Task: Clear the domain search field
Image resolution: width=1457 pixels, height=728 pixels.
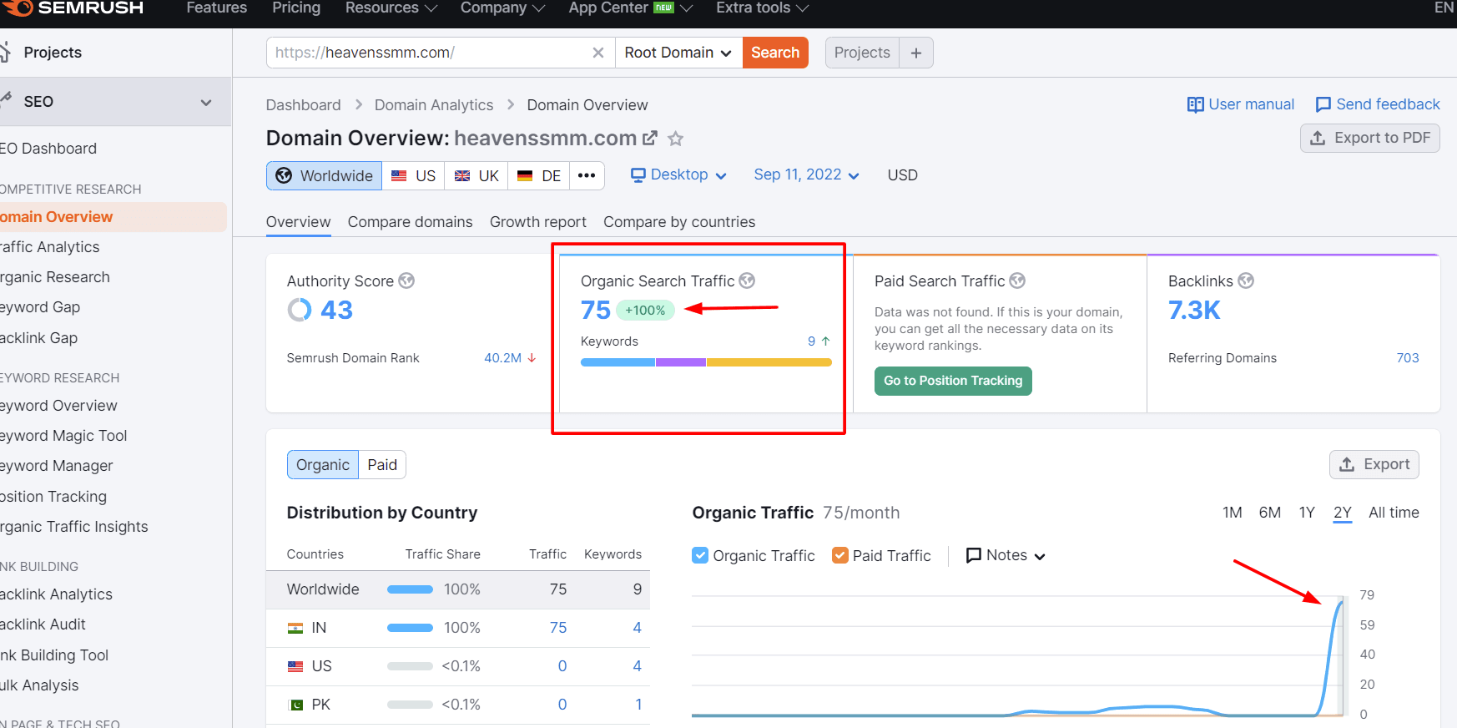Action: tap(598, 53)
